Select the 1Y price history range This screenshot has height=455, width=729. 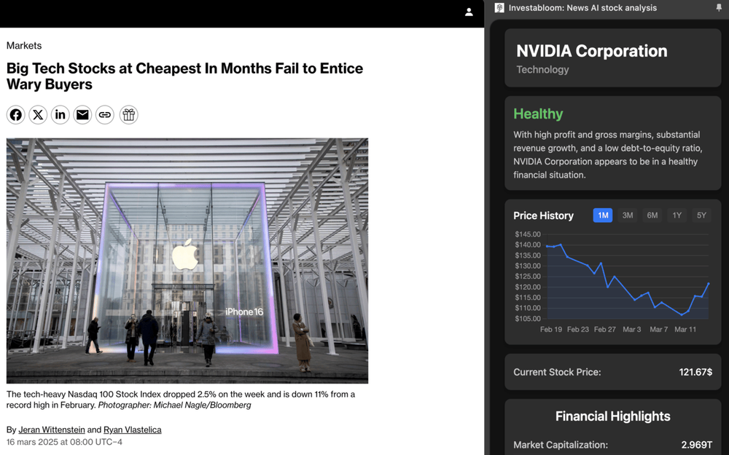[x=677, y=215]
